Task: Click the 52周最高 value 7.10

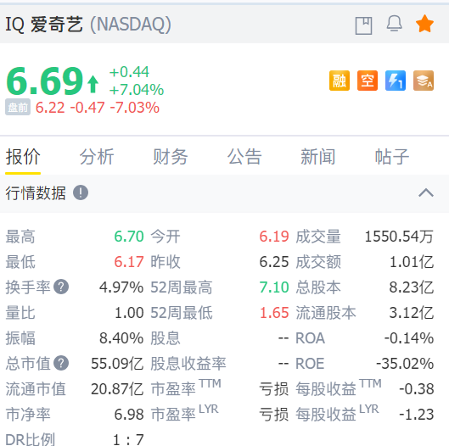Action: pos(274,287)
